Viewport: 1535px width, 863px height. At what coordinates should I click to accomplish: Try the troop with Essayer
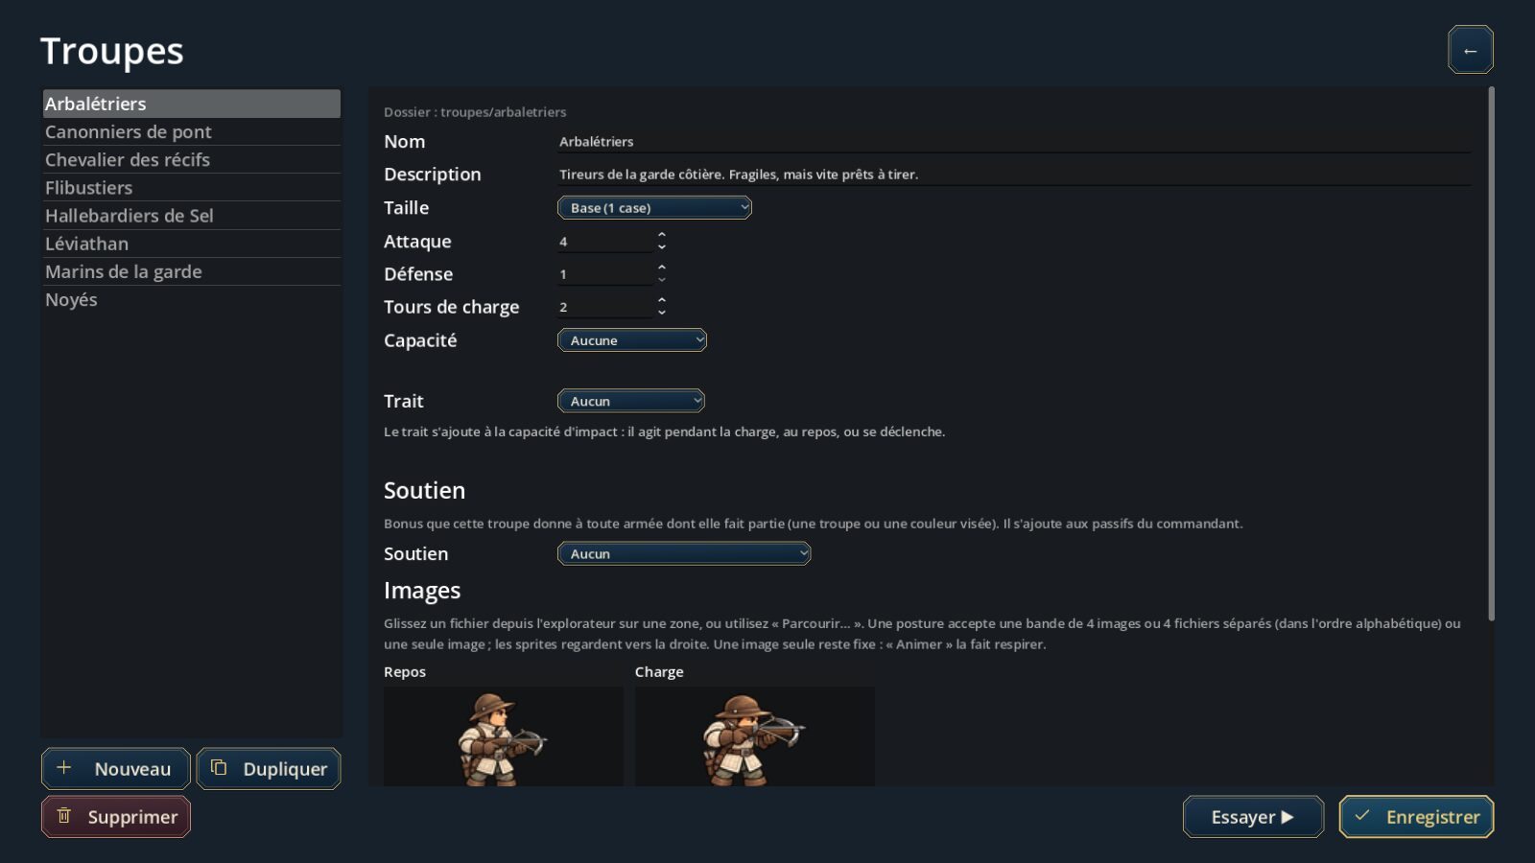(x=1253, y=817)
